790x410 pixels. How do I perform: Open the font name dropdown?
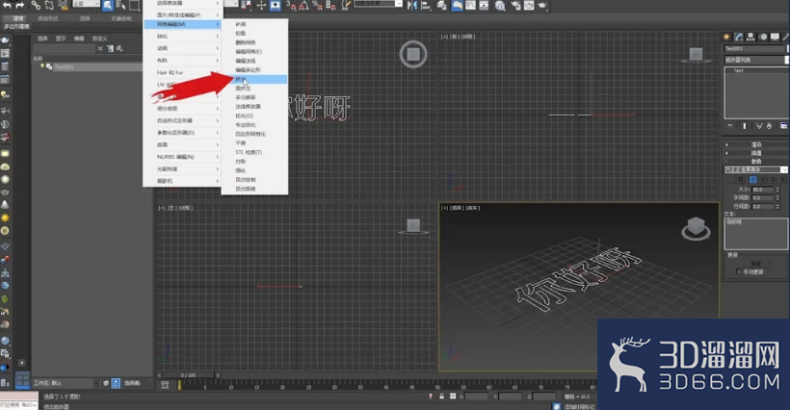[755, 169]
